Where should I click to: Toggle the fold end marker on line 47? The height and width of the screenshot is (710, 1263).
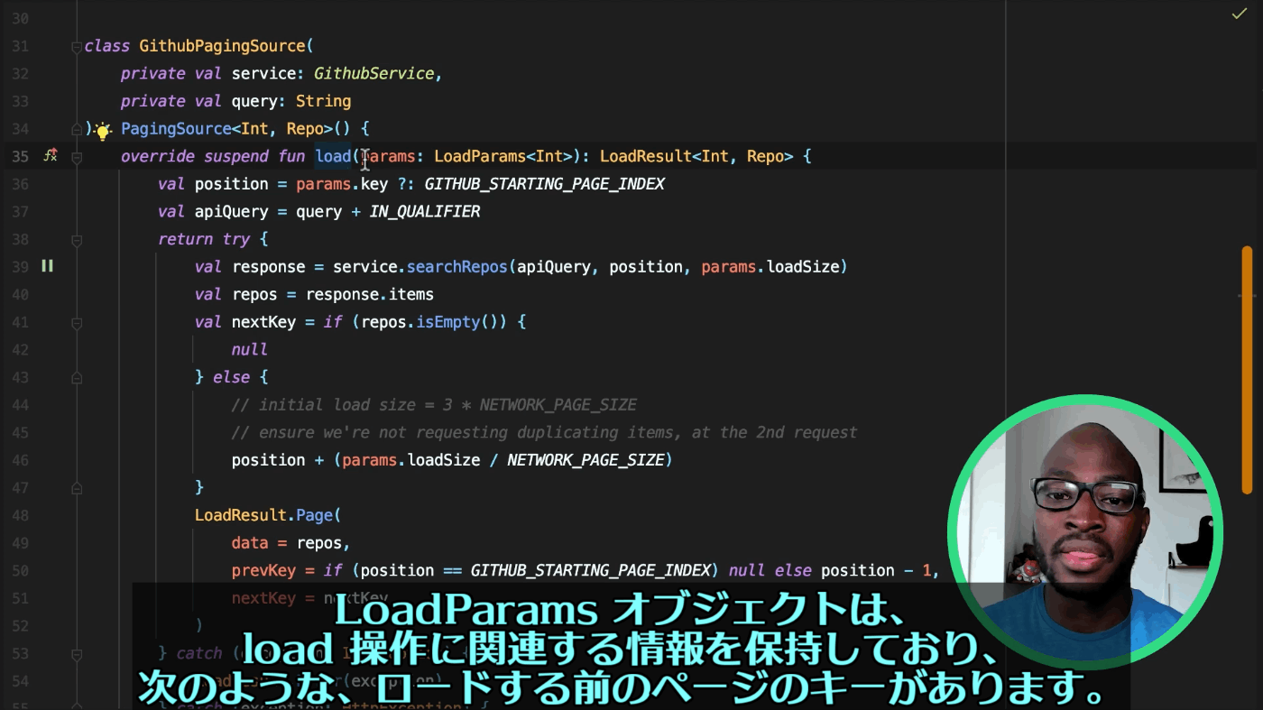coord(77,488)
